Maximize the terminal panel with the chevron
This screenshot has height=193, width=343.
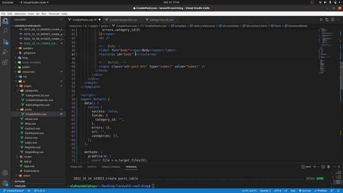[334, 167]
